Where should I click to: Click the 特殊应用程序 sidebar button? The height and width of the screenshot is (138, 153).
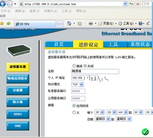point(18,79)
